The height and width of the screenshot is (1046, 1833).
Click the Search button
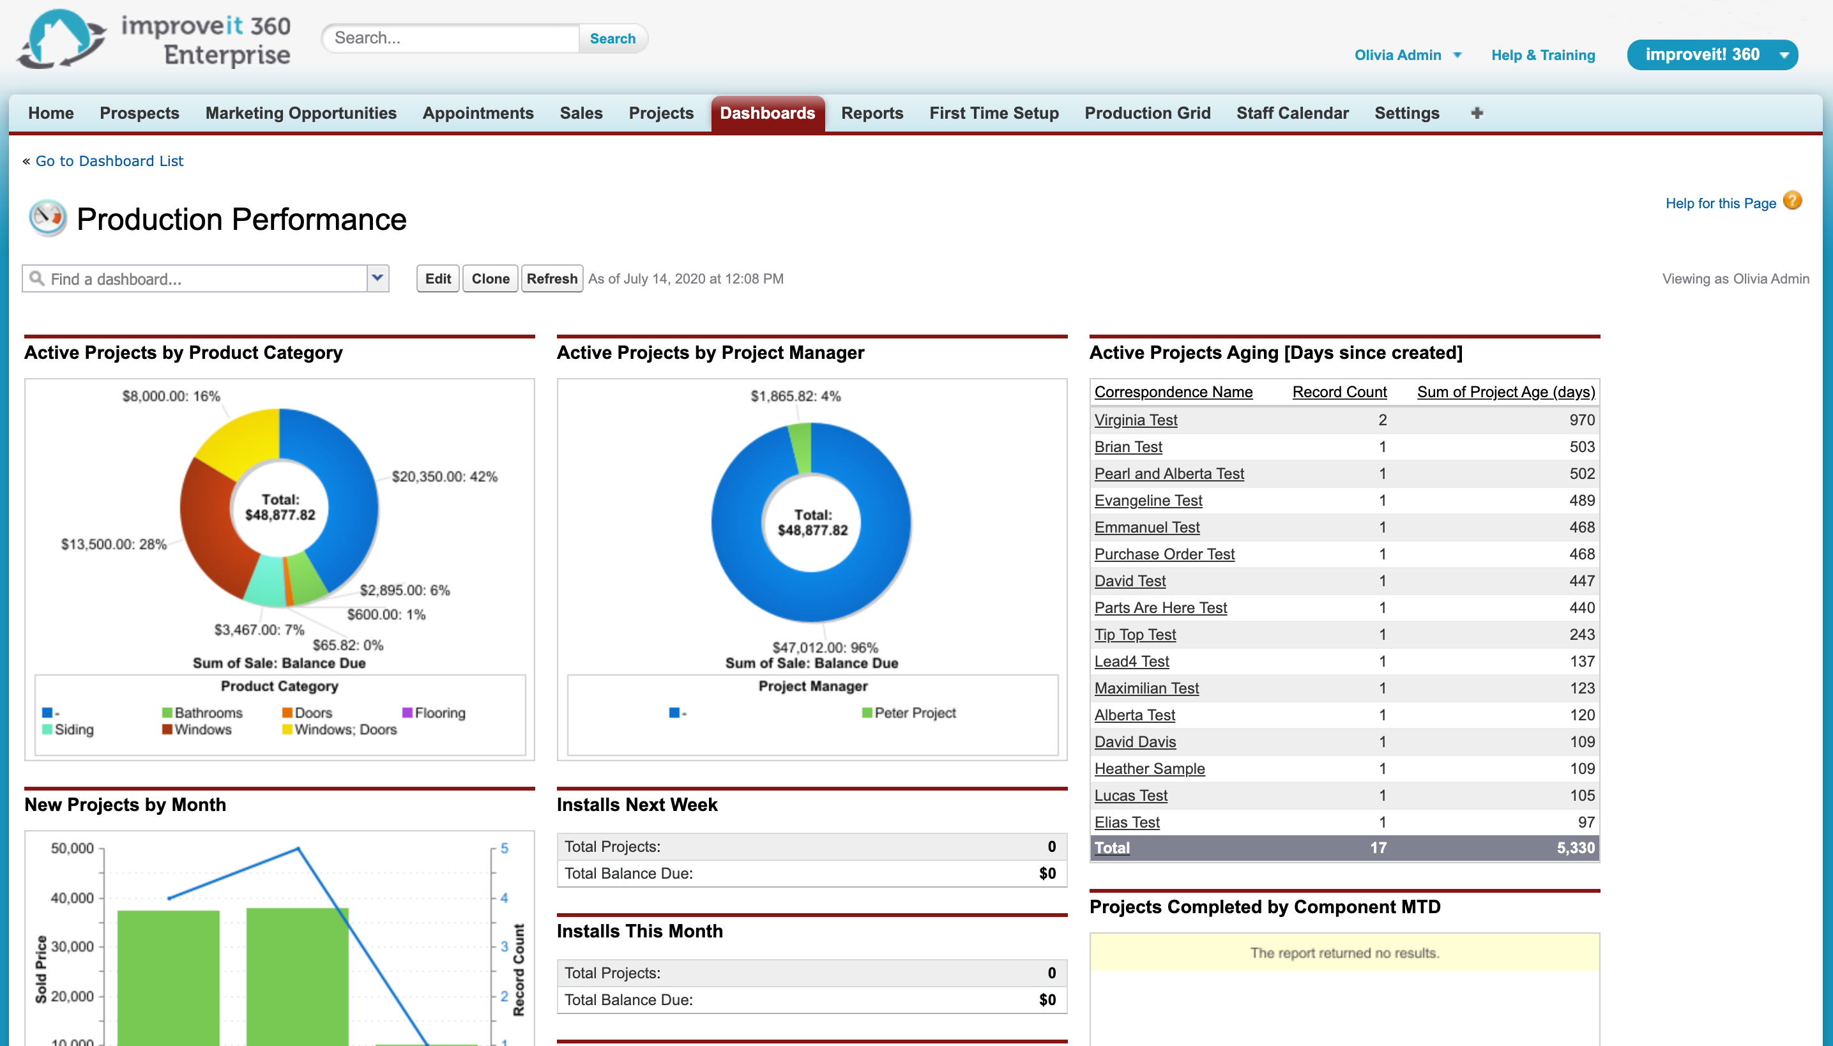tap(612, 38)
